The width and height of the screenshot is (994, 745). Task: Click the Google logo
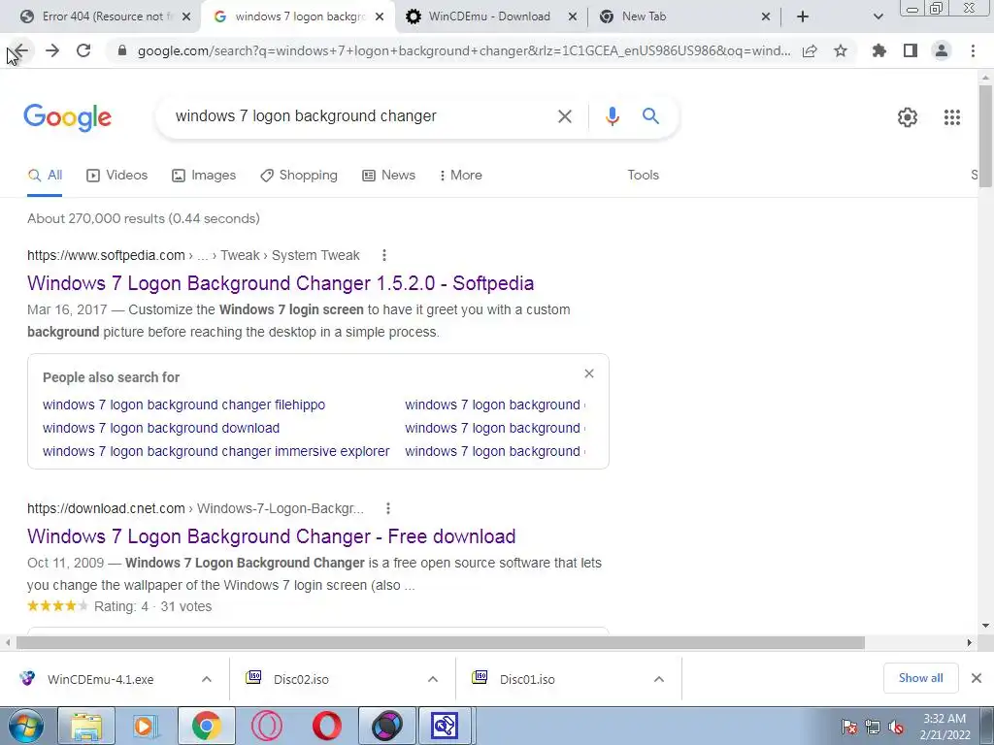coord(67,117)
